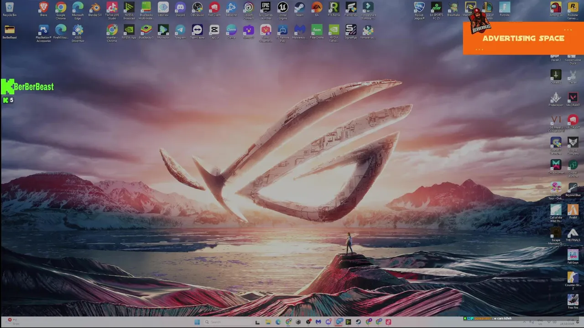The height and width of the screenshot is (328, 584).
Task: Open the Steam desktop icon
Action: tap(300, 9)
